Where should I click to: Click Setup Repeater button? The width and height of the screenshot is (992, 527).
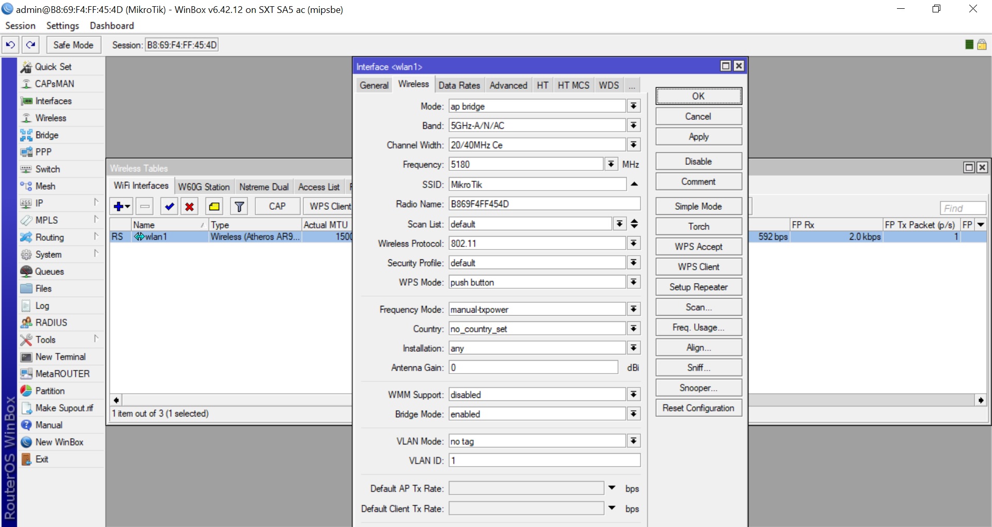click(699, 287)
